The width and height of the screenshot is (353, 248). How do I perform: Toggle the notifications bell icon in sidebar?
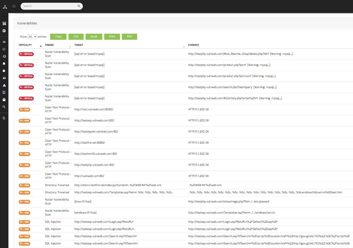click(4, 64)
